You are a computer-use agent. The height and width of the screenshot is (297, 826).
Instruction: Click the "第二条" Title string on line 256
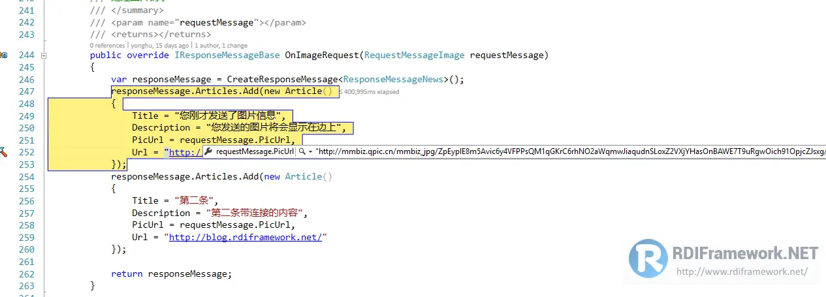pos(193,200)
